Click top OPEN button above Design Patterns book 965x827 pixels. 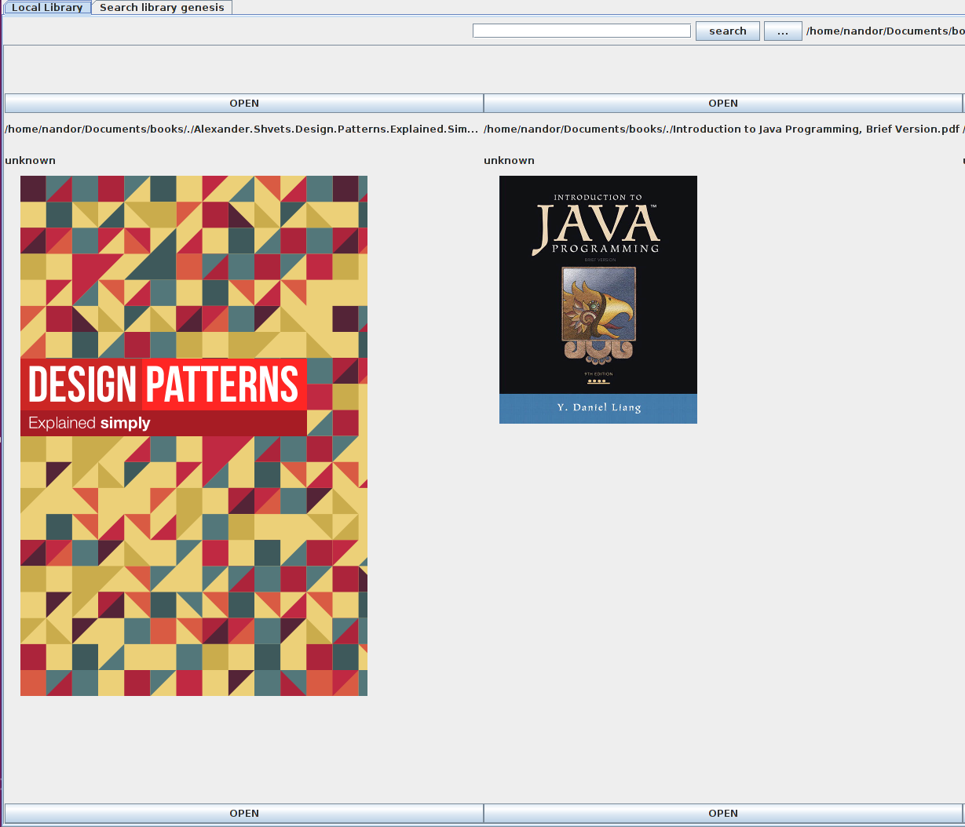(x=244, y=104)
